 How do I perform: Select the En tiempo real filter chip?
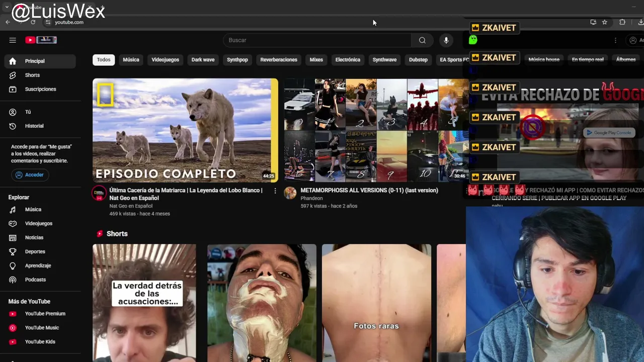[x=588, y=60]
